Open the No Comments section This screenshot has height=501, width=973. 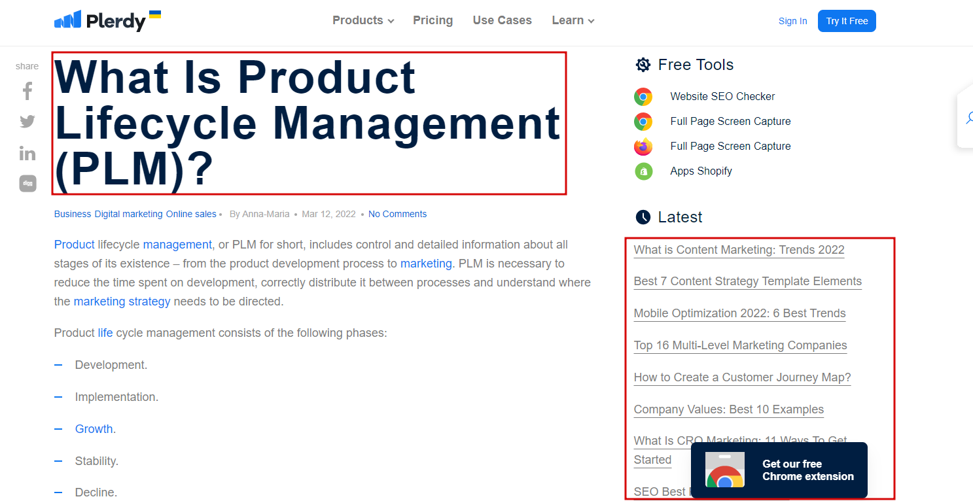tap(397, 213)
